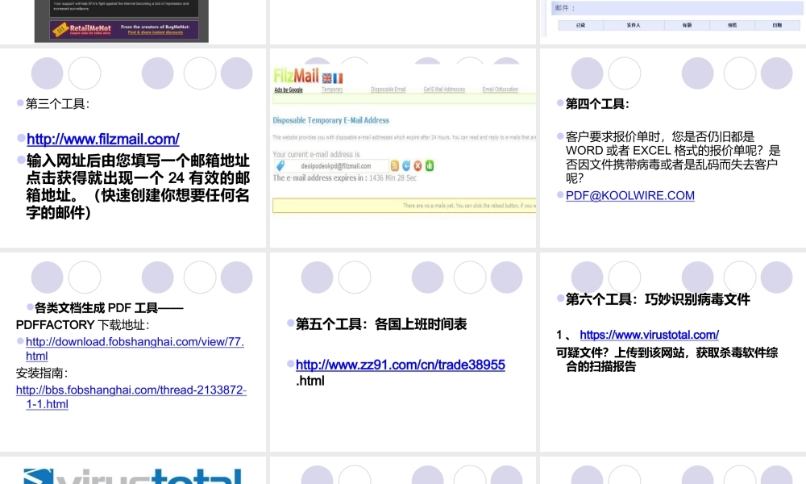
Task: Click the filzmail.com address input field
Action: 331,165
